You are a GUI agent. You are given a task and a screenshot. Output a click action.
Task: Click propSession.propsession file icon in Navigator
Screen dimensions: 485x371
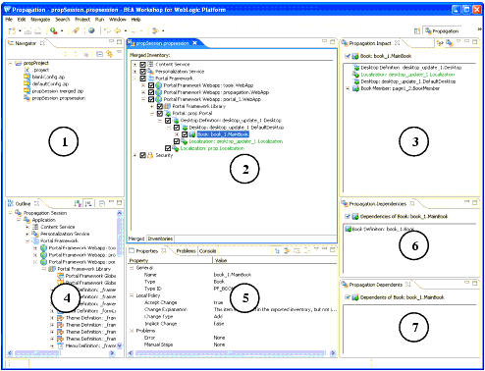[27, 98]
